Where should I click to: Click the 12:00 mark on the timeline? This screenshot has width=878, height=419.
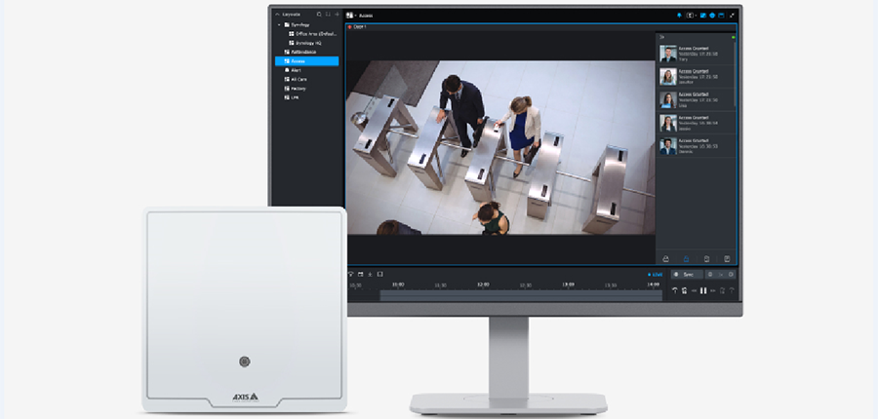pos(482,285)
